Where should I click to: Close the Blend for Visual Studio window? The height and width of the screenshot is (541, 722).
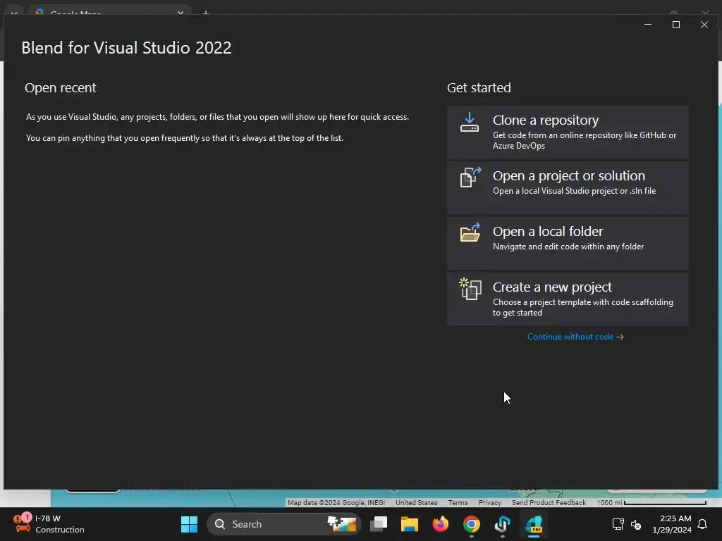coord(704,25)
